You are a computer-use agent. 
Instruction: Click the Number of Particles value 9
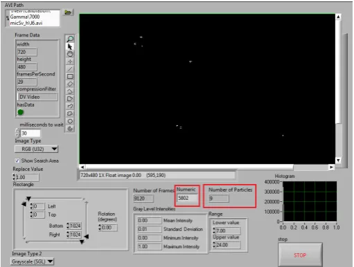[x=219, y=199]
